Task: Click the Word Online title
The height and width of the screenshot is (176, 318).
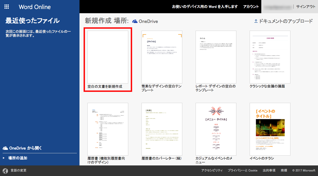Action: (35, 7)
